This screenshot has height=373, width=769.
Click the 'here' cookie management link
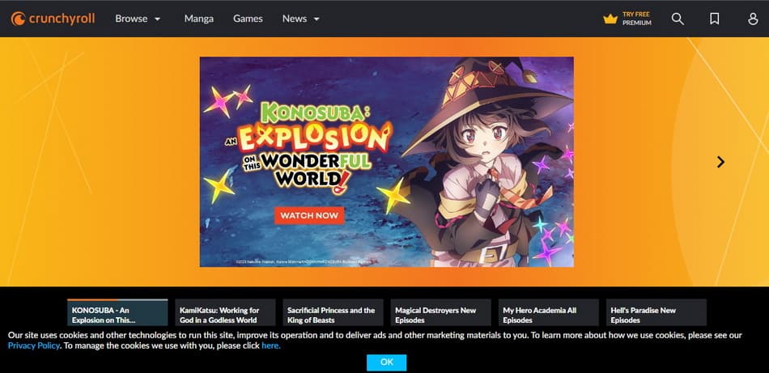pos(270,345)
